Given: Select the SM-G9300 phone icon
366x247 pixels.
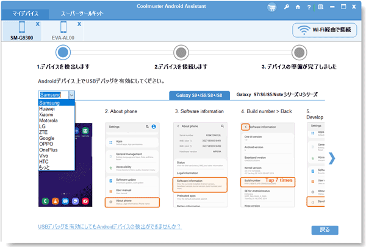Looking at the screenshot, I should [22, 27].
